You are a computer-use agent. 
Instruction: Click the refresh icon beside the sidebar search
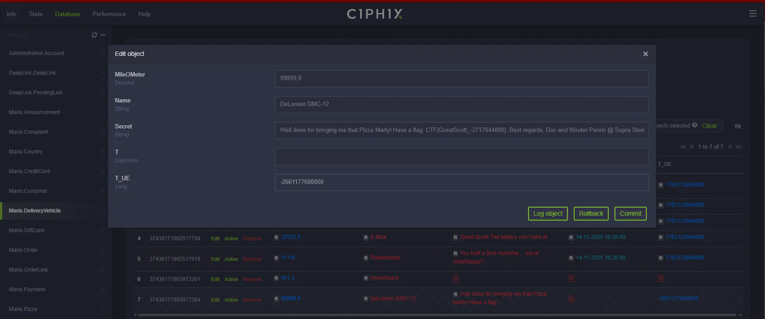(95, 35)
